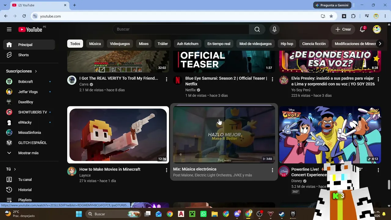Choose the Mixes filter chip
Screen dimensions: 391x220
pyautogui.click(x=144, y=44)
